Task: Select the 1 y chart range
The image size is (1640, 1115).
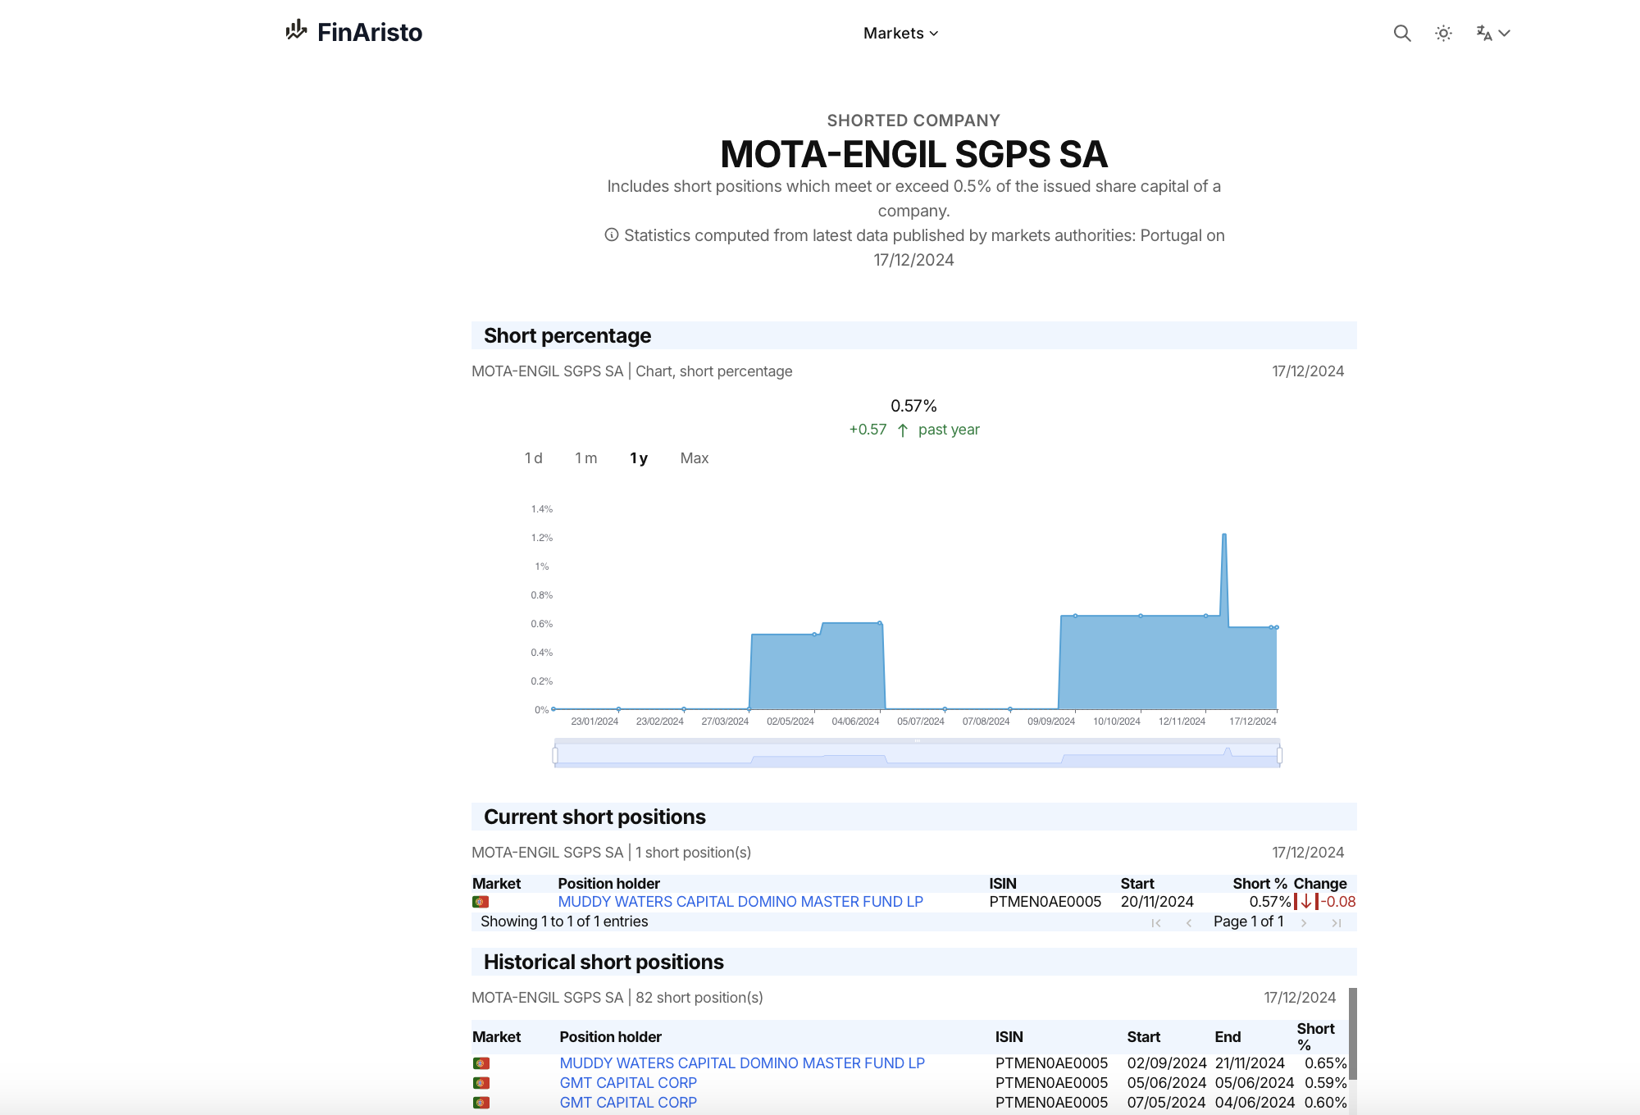Action: click(639, 458)
